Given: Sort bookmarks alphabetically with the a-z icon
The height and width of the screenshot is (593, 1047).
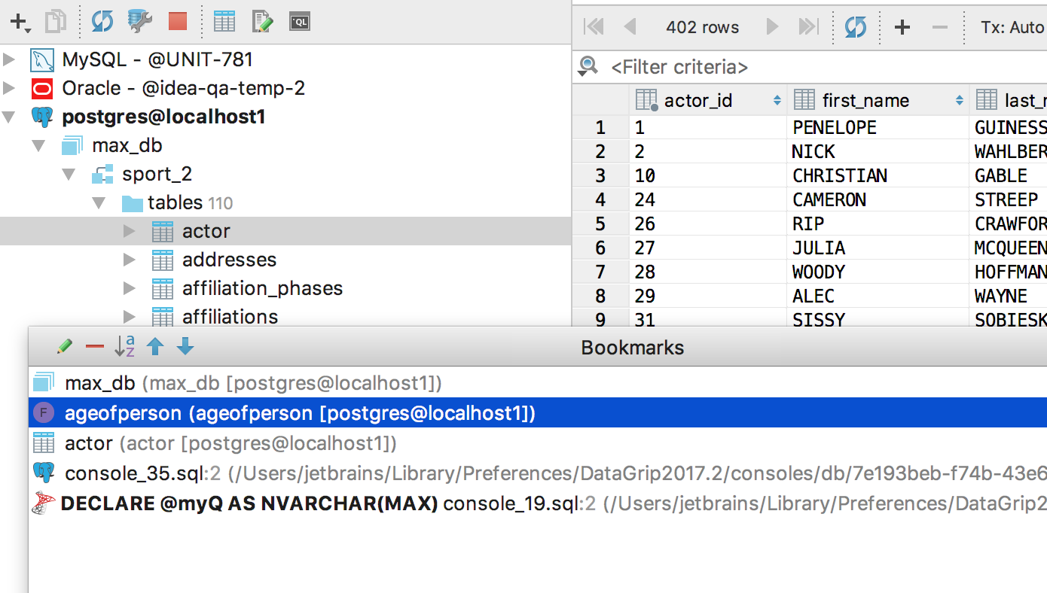Looking at the screenshot, I should [x=124, y=347].
